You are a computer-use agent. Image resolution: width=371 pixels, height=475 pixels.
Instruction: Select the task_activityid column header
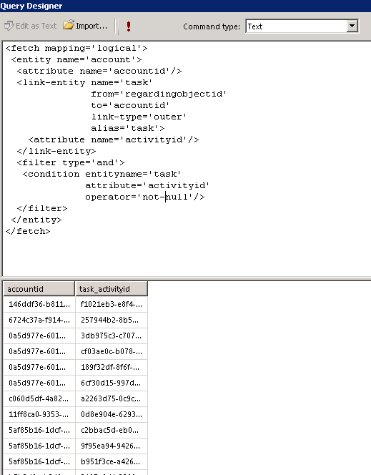pos(111,289)
